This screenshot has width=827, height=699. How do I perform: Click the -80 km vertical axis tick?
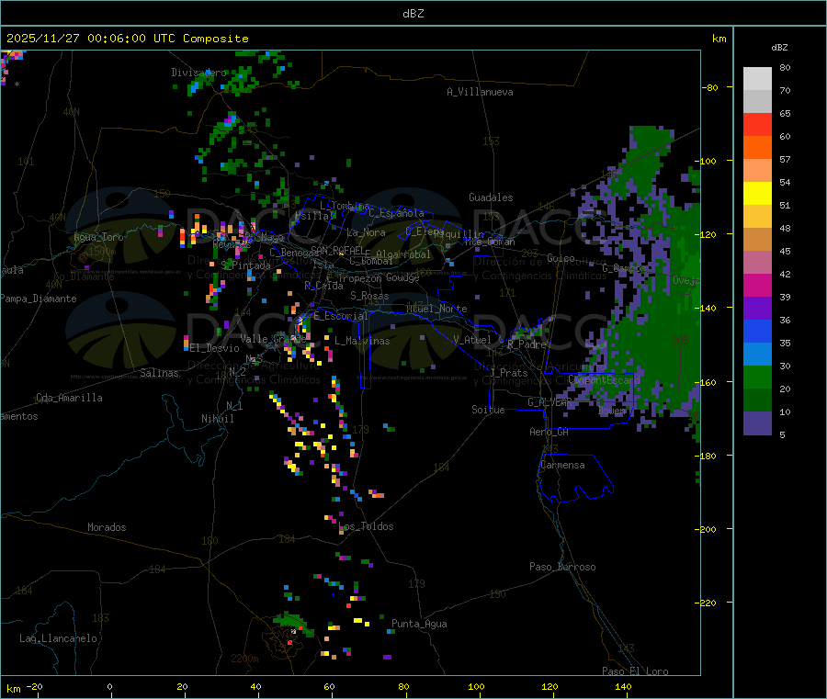[x=710, y=87]
